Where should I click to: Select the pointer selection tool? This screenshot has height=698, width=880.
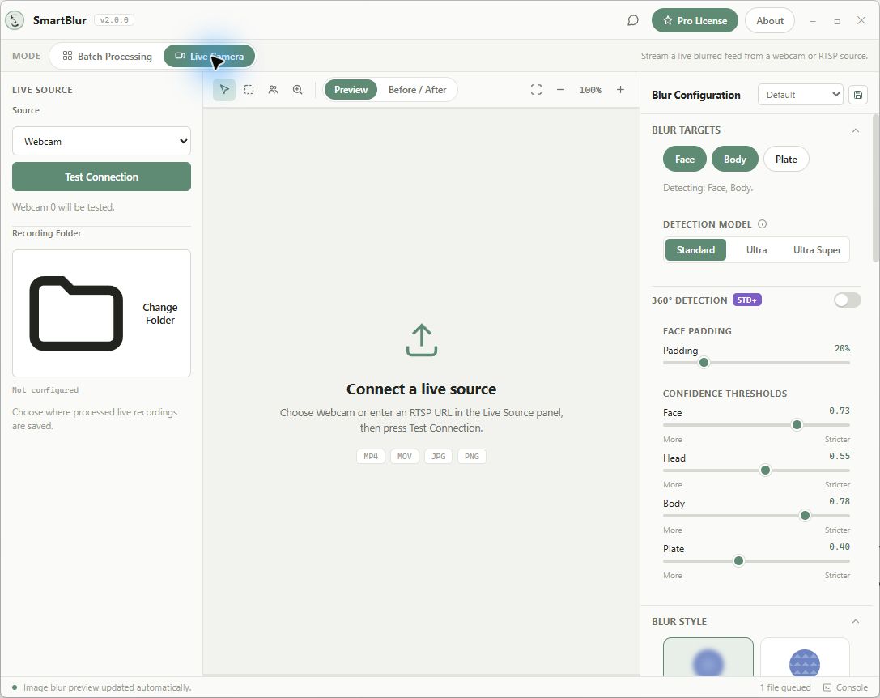tap(224, 90)
